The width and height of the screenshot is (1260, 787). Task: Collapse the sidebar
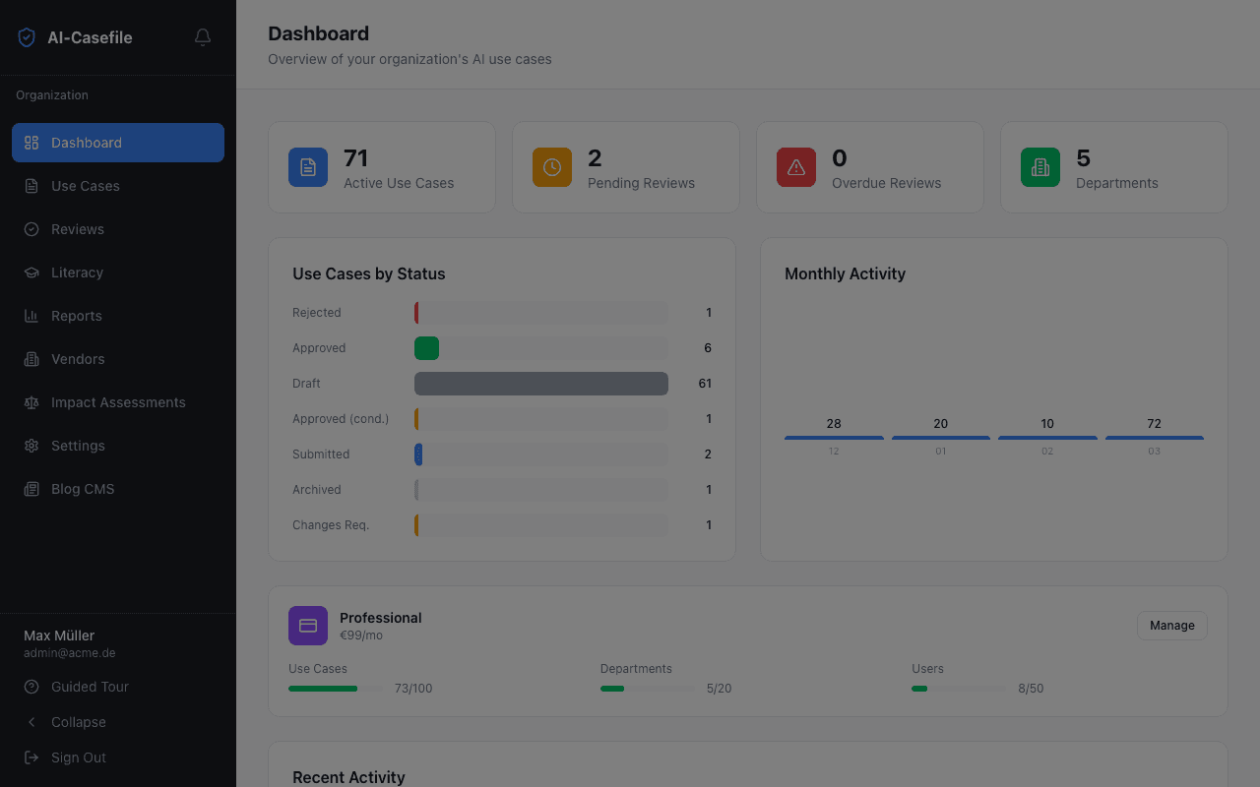tap(79, 721)
